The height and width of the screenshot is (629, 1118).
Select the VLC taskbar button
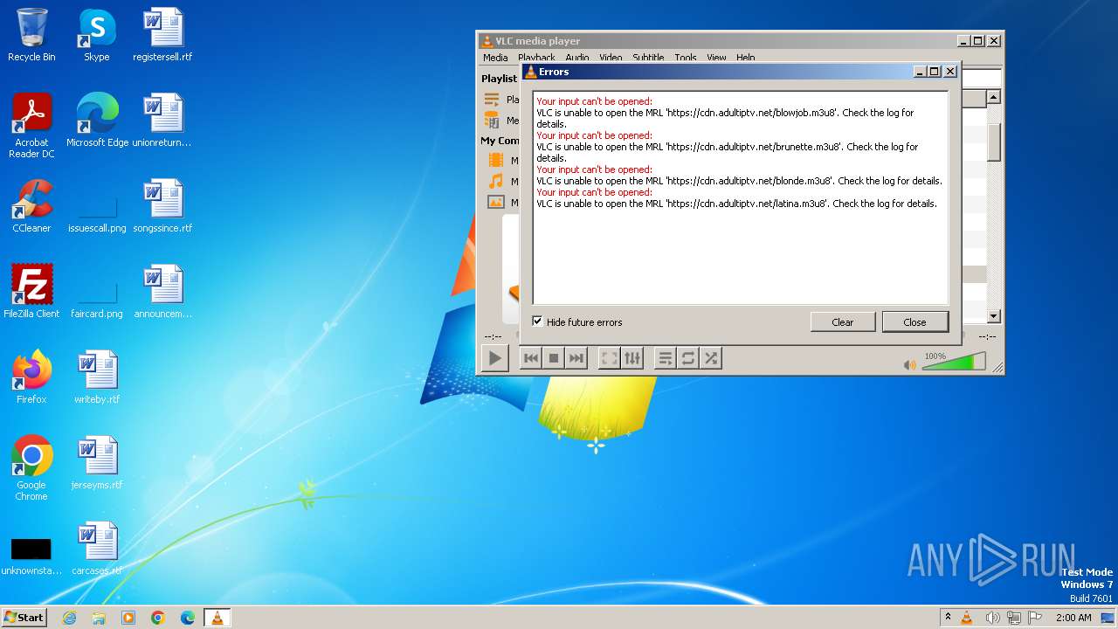pyautogui.click(x=217, y=618)
